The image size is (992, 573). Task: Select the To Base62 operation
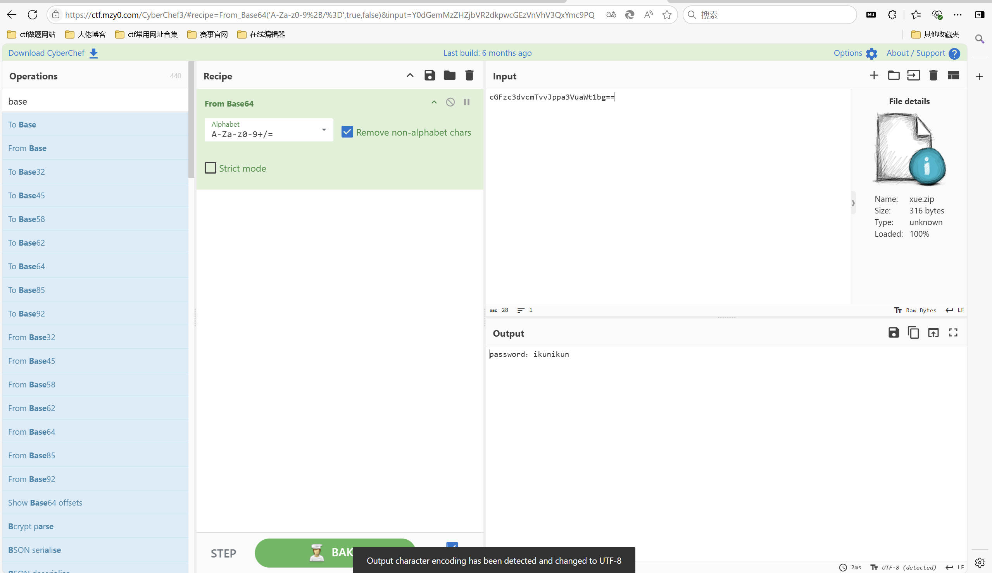point(95,243)
